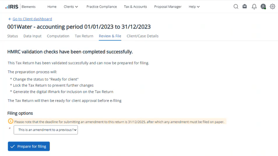Viewport: 278px width, 156px height.
Task: Open Proposal Manager
Action: 168,7
